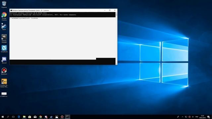The width and height of the screenshot is (212, 119).
Task: Switch ENG input language indicator
Action: click(197, 117)
